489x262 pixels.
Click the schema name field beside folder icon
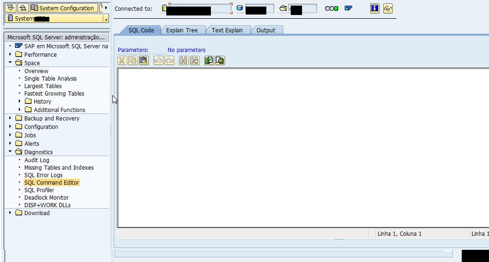(303, 8)
